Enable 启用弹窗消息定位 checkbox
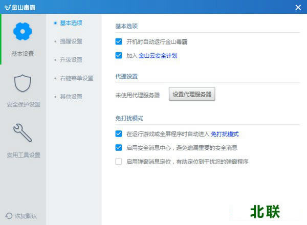 (x=119, y=162)
